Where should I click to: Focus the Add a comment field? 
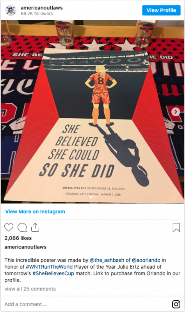[x=85, y=304]
